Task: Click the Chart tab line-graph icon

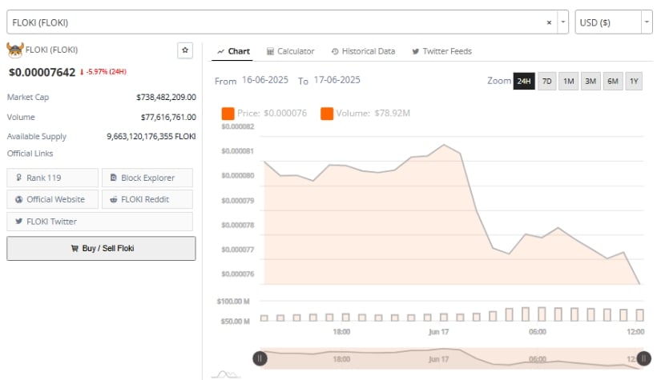Action: (220, 51)
